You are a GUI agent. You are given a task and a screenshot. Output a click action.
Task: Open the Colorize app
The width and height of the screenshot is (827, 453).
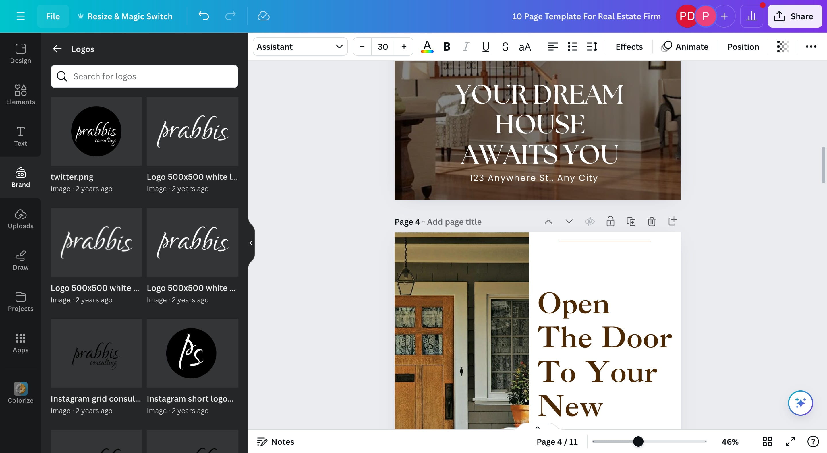tap(21, 393)
